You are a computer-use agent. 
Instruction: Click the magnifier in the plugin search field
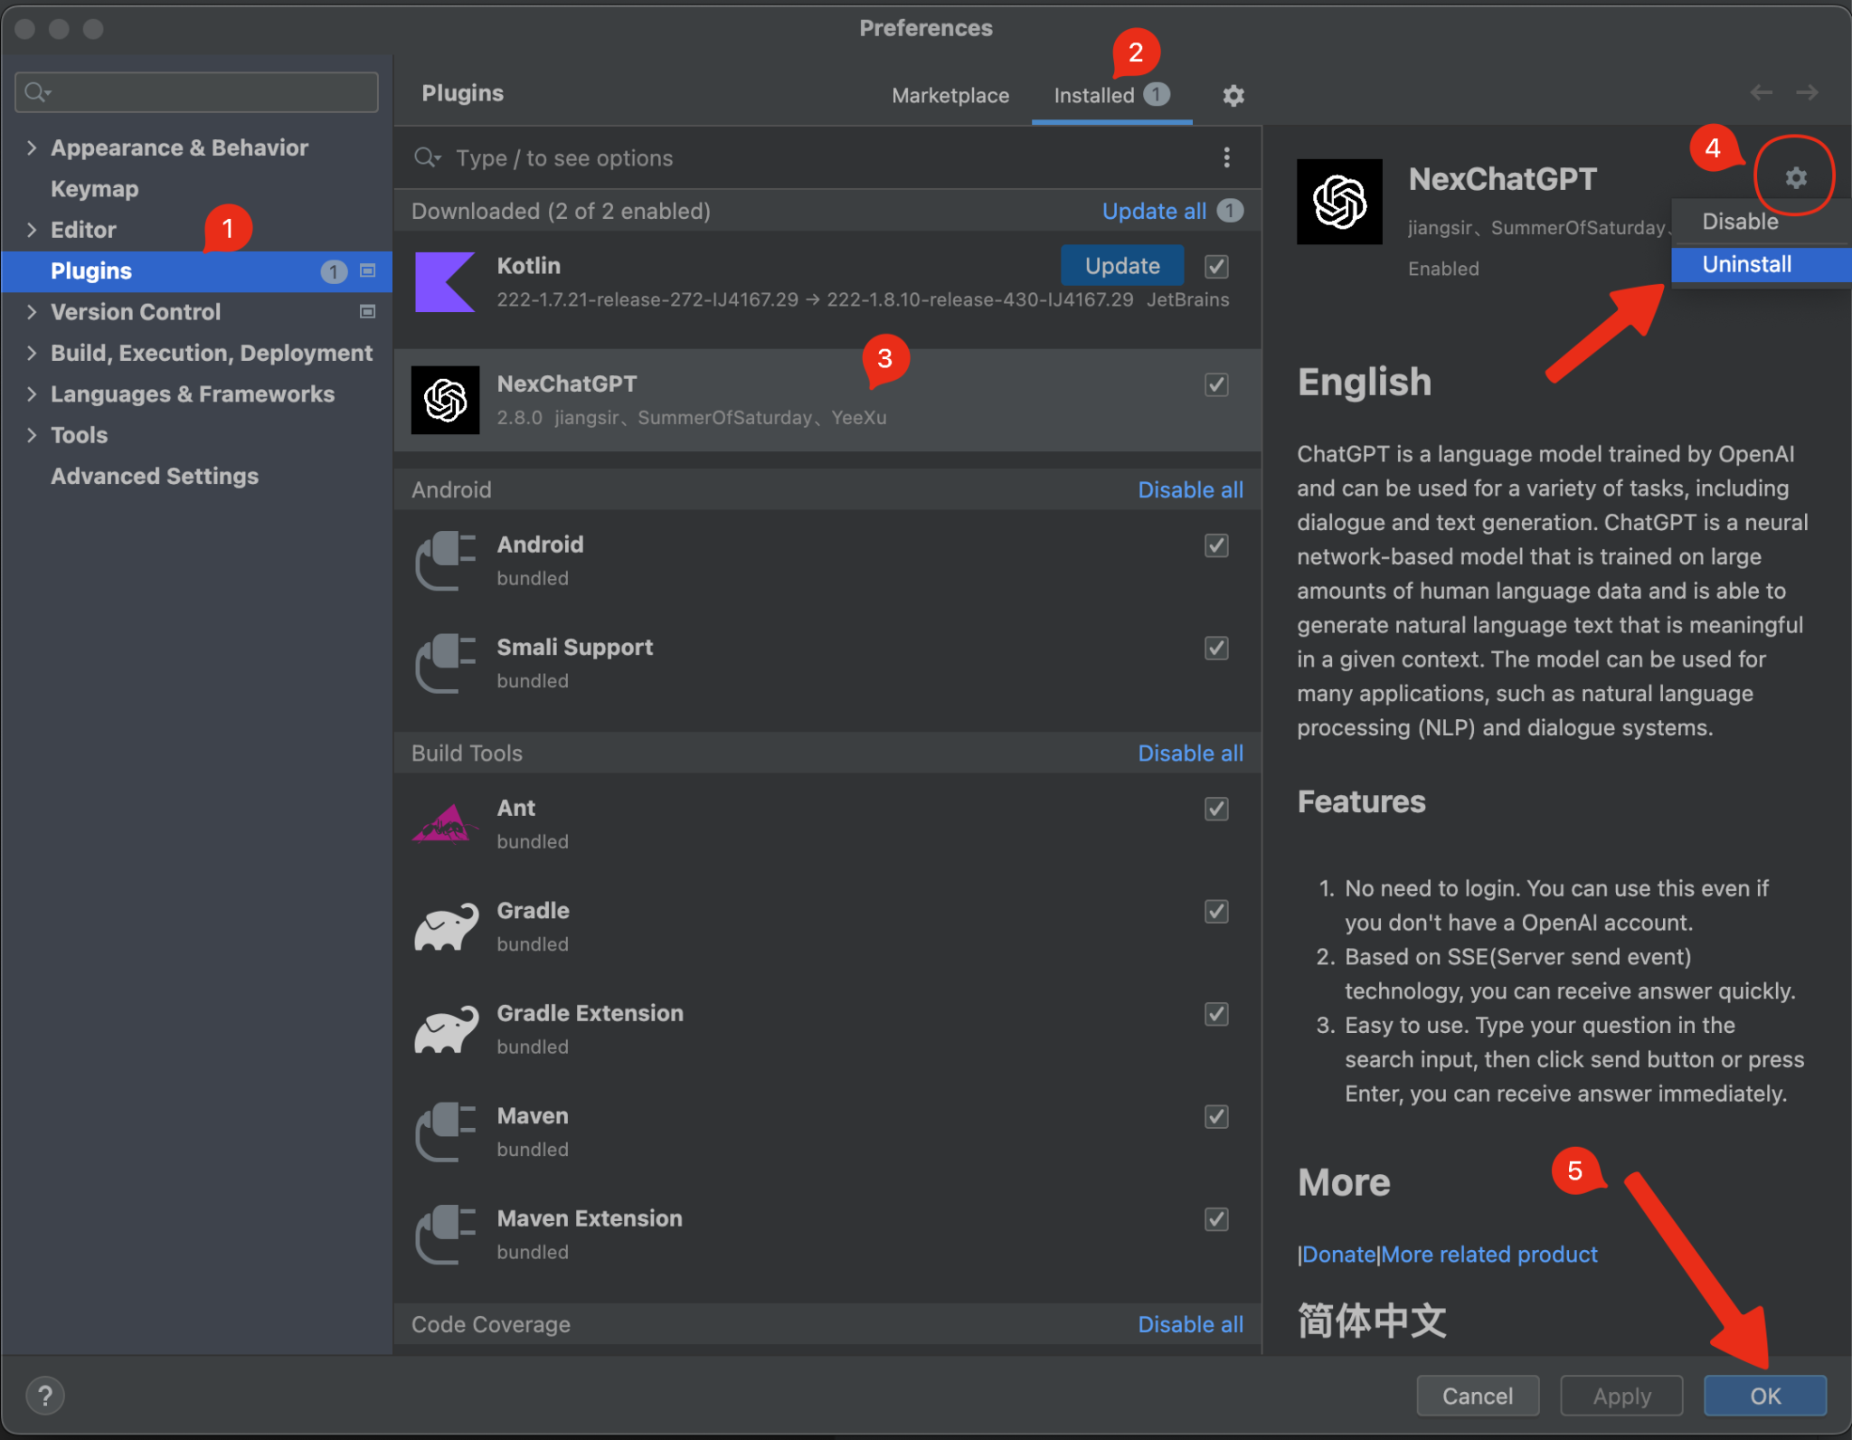(x=427, y=158)
